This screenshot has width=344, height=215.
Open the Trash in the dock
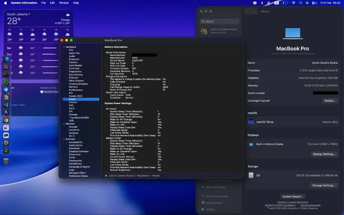[x=6, y=161]
